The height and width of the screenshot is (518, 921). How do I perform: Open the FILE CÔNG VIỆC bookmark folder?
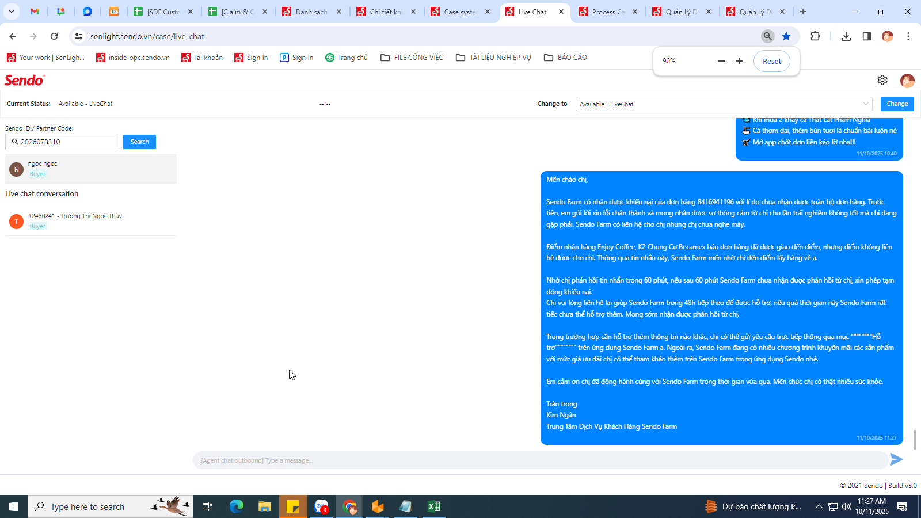(412, 58)
